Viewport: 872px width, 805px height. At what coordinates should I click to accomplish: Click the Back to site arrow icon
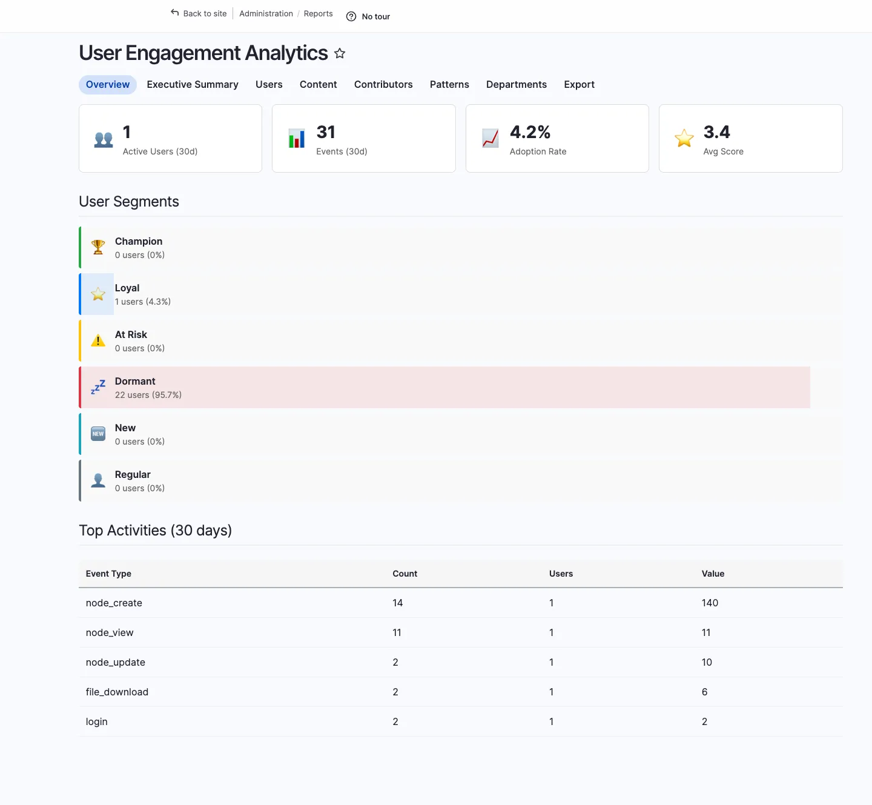(x=175, y=13)
